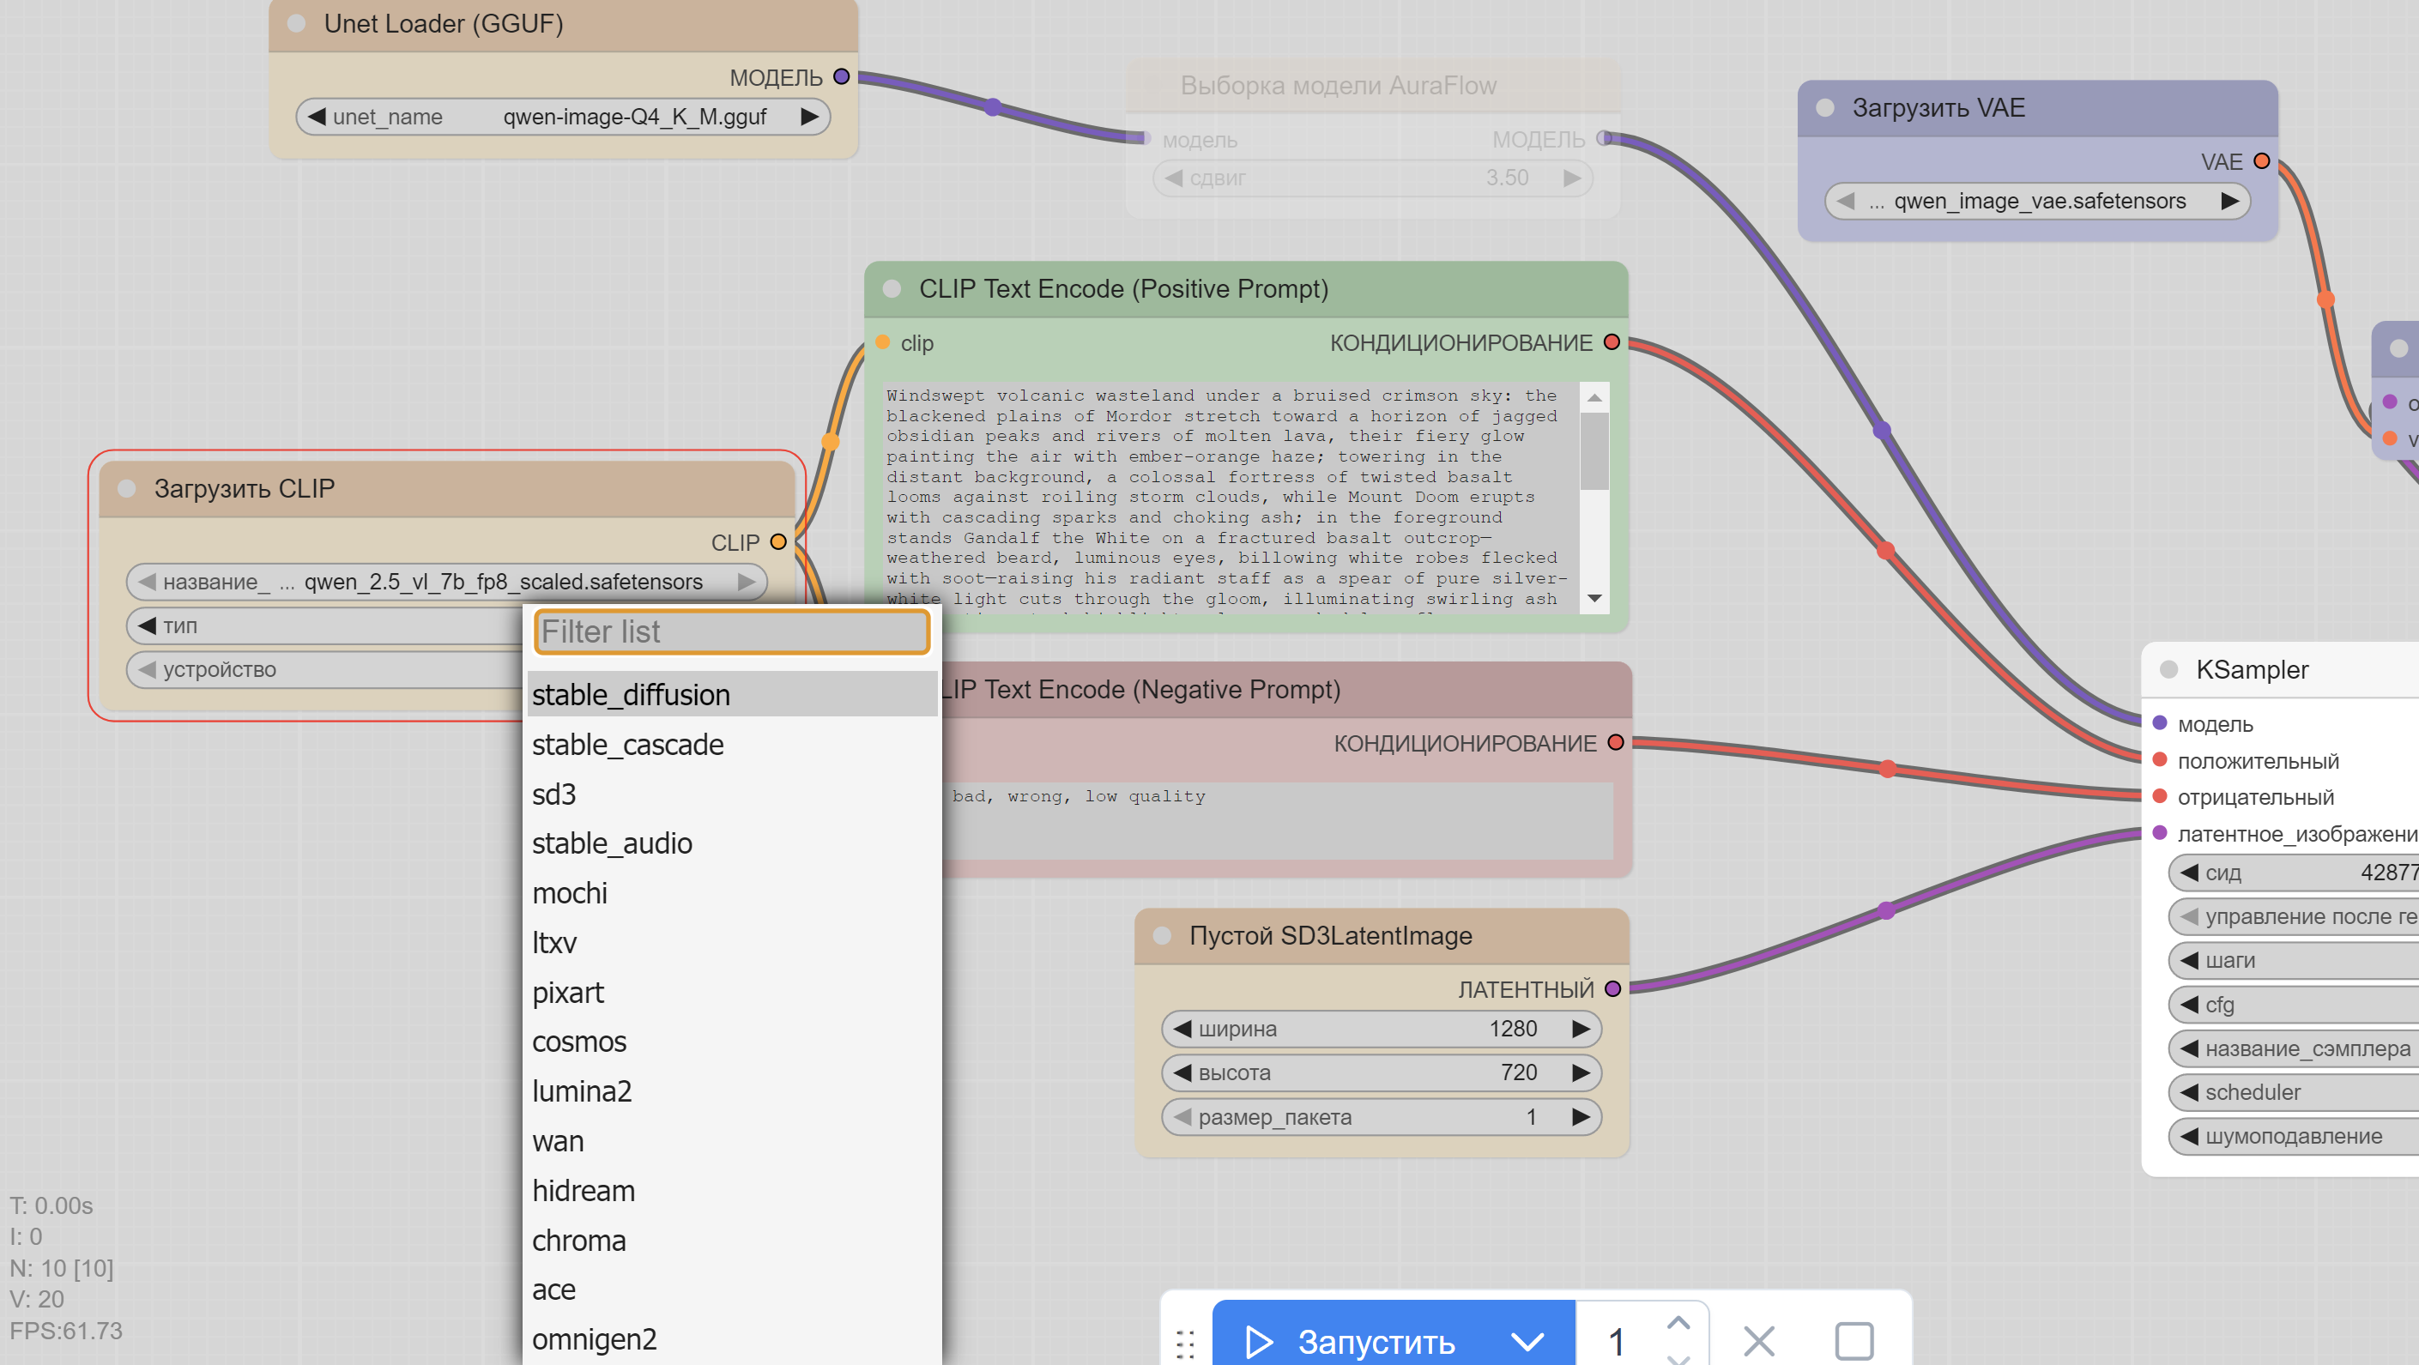2419x1365 pixels.
Task: Select stable_cascade from the type list
Action: pyautogui.click(x=627, y=745)
